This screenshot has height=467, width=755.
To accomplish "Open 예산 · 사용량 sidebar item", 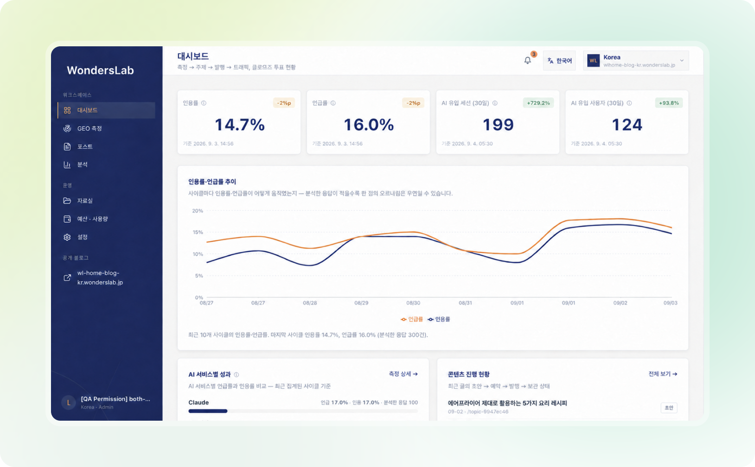I will point(107,219).
